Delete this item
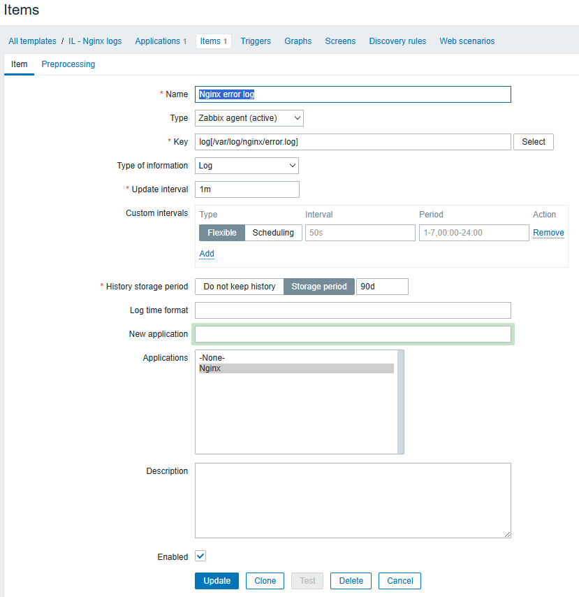The image size is (579, 597). (x=351, y=580)
